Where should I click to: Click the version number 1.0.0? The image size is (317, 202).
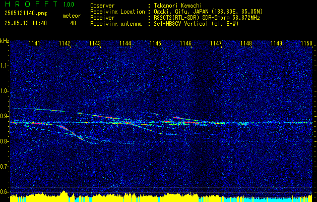[69, 5]
